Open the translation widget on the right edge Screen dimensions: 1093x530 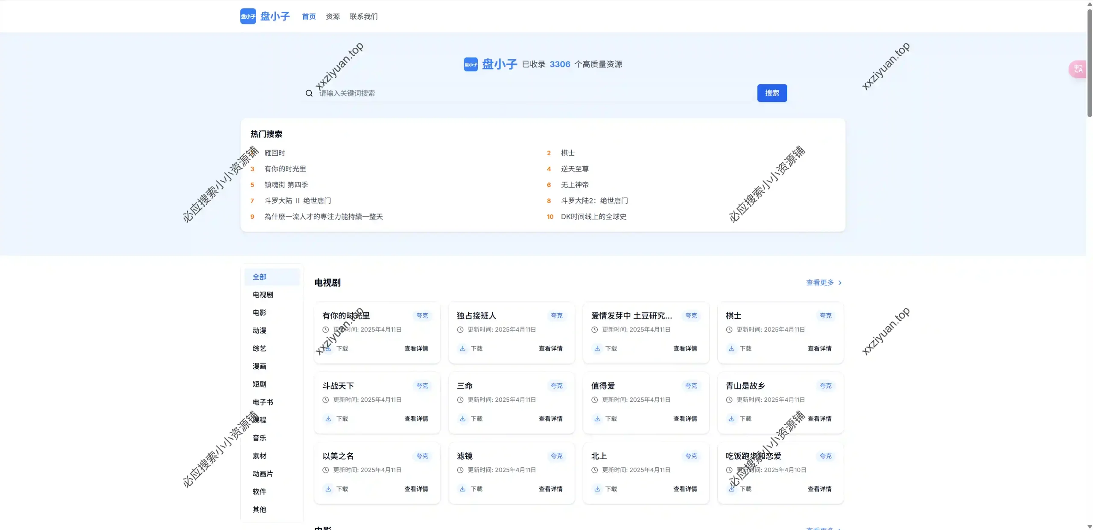pyautogui.click(x=1078, y=69)
